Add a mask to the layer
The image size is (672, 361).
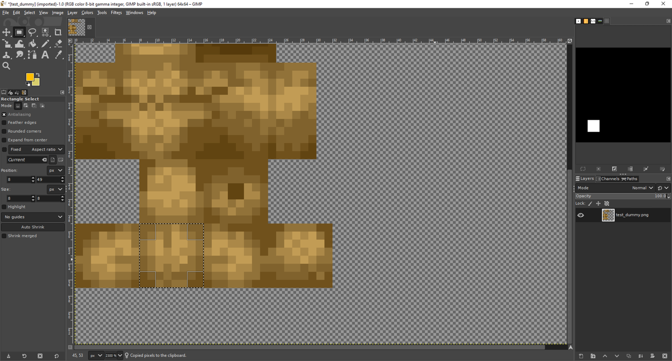pos(653,356)
